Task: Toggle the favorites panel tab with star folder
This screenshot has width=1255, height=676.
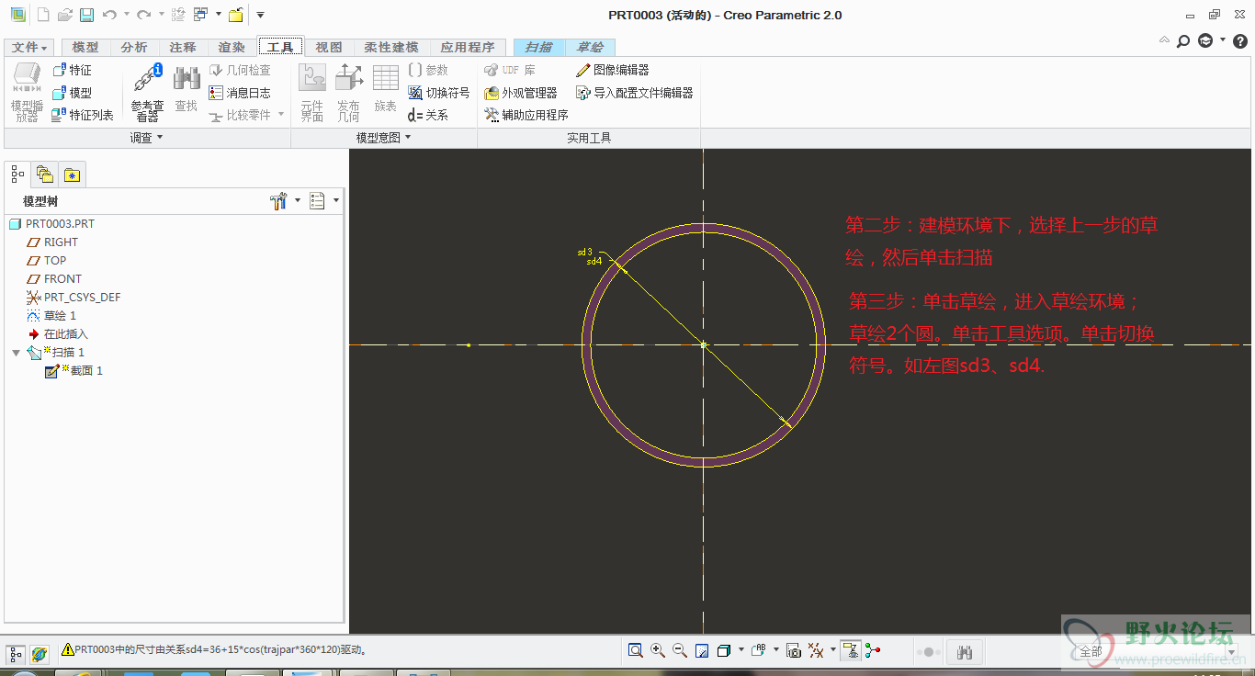Action: coord(72,174)
